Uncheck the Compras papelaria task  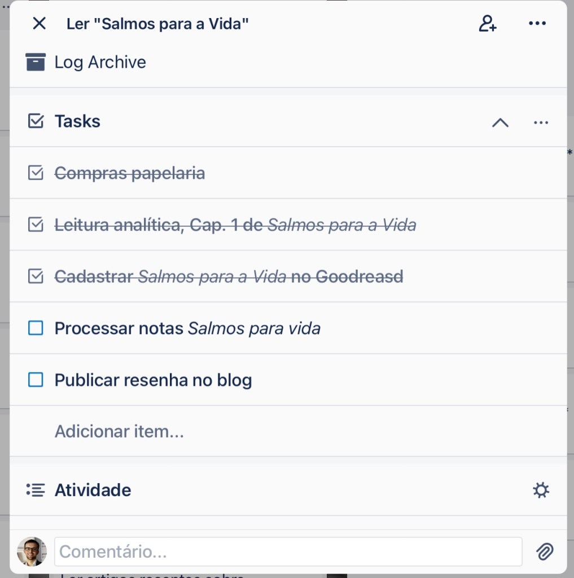pyautogui.click(x=36, y=173)
